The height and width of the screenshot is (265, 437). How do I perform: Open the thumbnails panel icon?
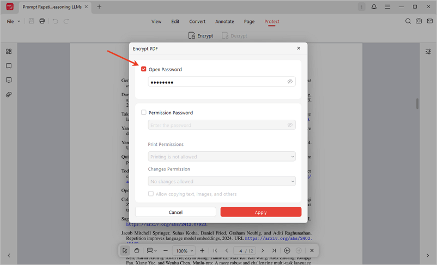click(x=9, y=51)
